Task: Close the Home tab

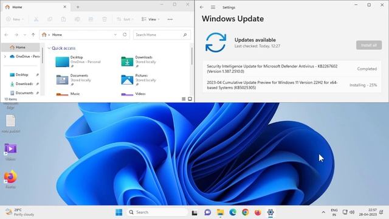Action: click(65, 7)
